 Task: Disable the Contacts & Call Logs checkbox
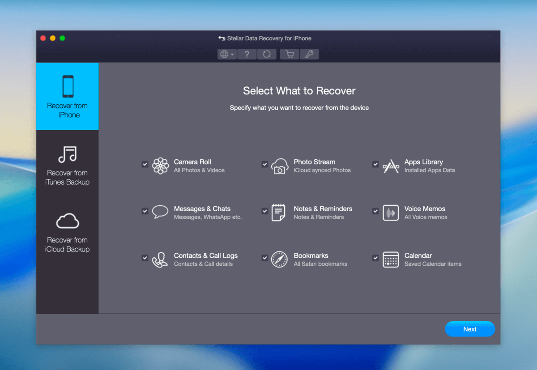coord(145,258)
